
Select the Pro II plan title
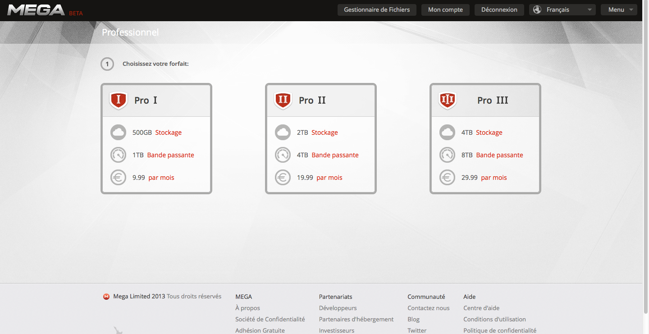tap(312, 101)
